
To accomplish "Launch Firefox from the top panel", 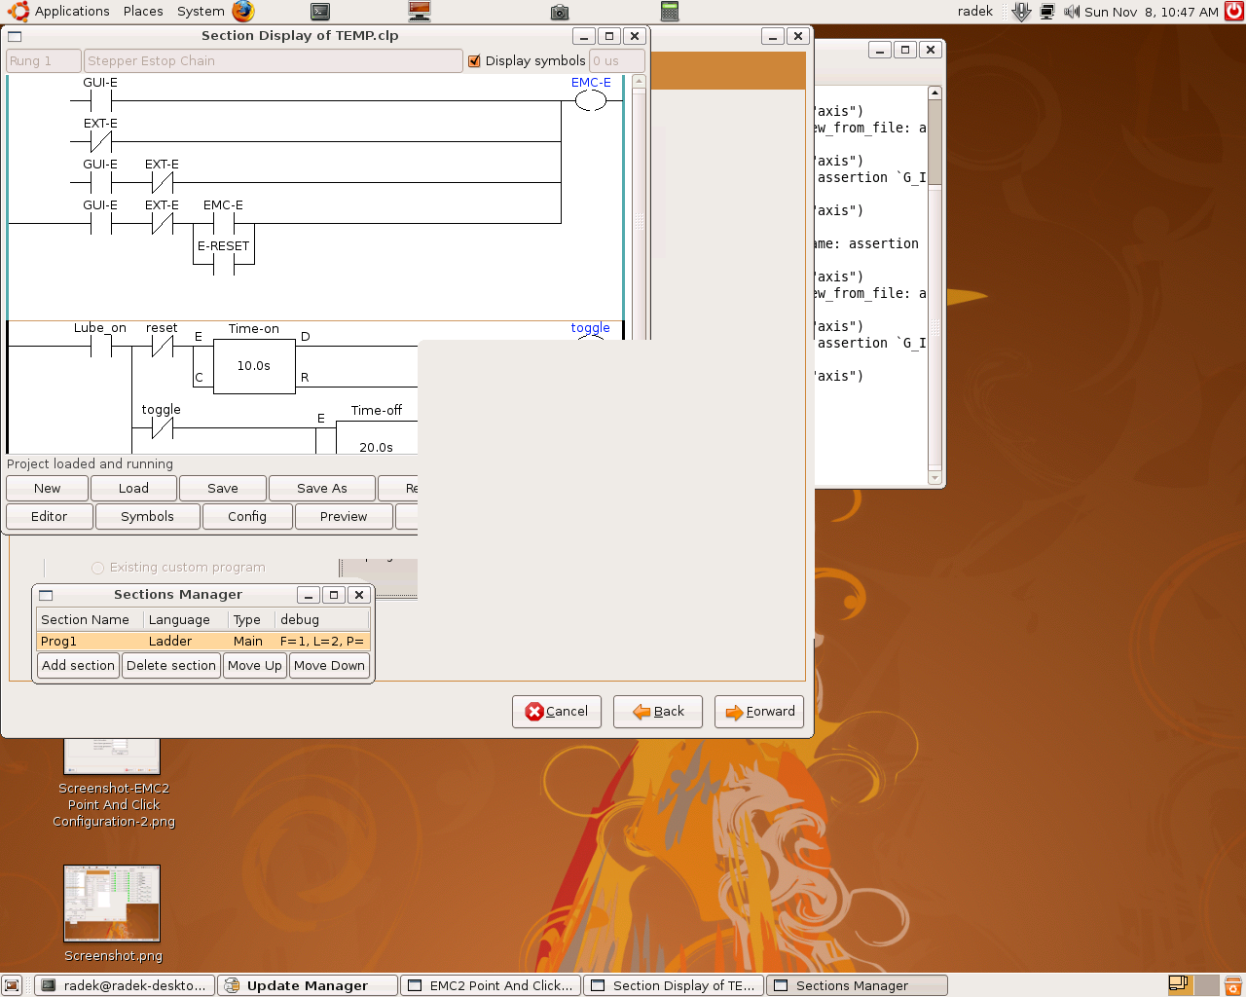I will 243,12.
